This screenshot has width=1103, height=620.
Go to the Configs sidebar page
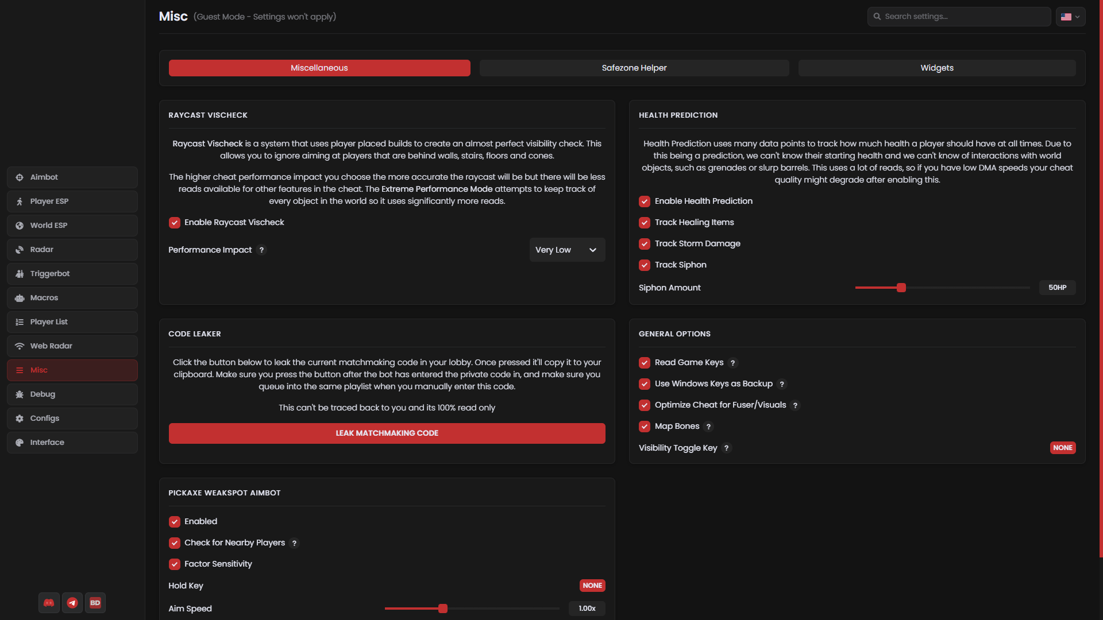(72, 418)
